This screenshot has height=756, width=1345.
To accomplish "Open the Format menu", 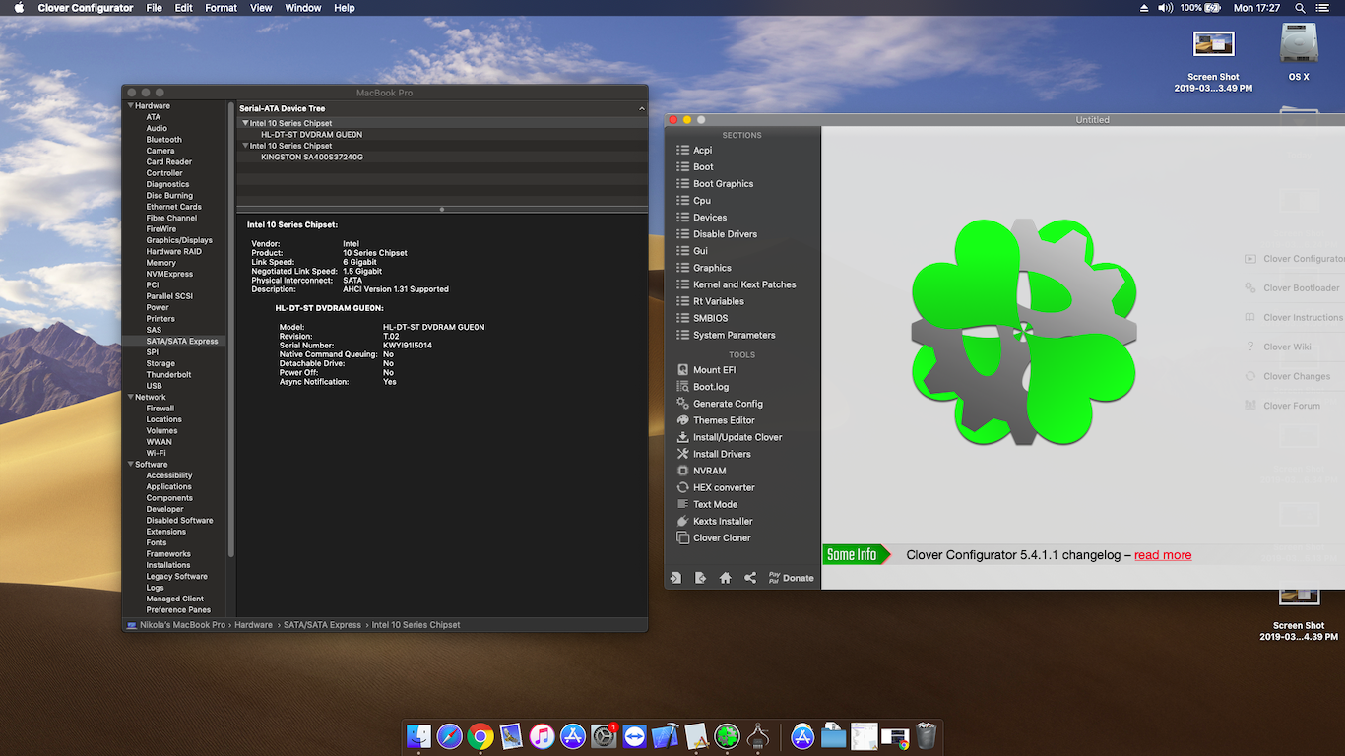I will click(x=221, y=8).
